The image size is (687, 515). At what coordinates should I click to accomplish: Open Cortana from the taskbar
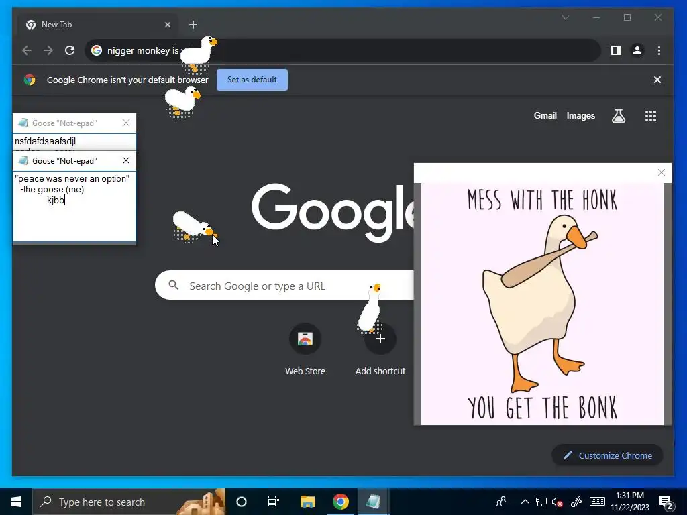click(242, 502)
